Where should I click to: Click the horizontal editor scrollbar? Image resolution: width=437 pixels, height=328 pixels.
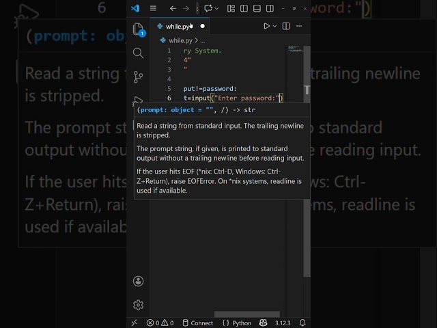[x=247, y=314]
